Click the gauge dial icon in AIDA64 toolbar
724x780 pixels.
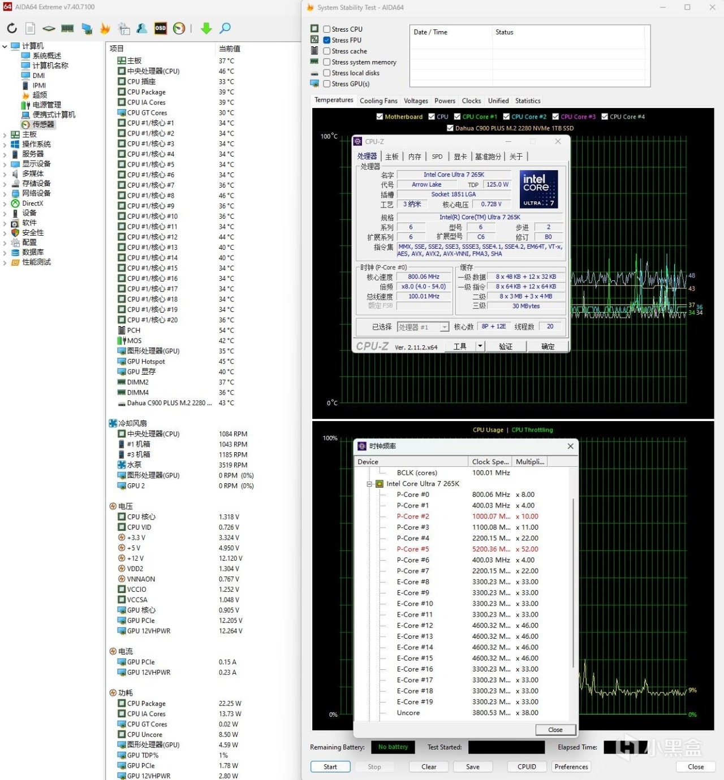click(x=179, y=28)
